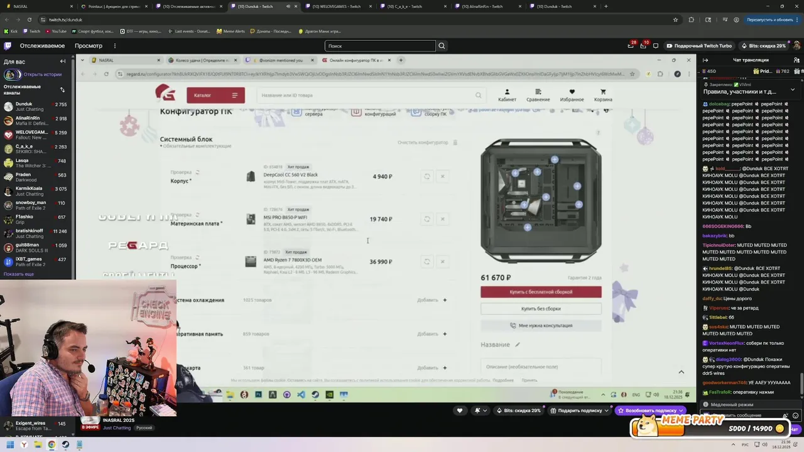Open Steam from the taskbar
Image resolution: width=804 pixels, height=452 pixels.
point(65,444)
